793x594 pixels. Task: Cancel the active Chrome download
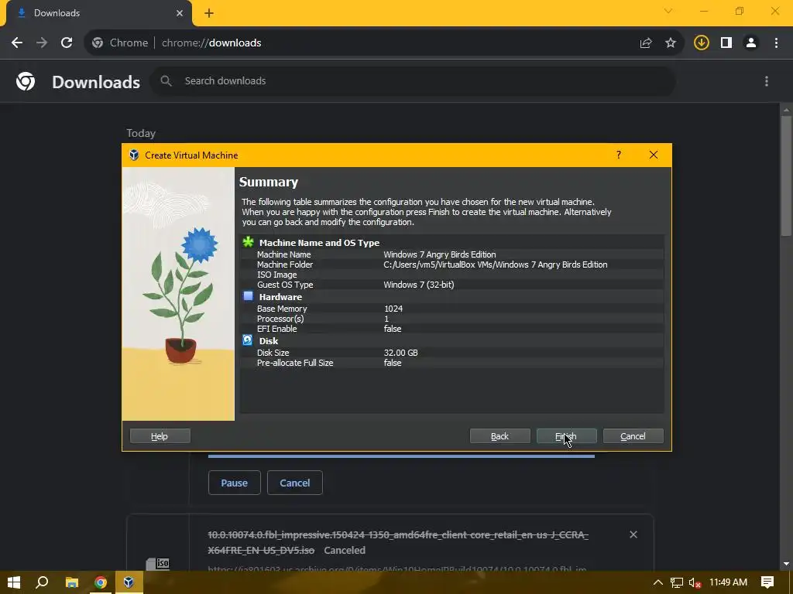coord(295,483)
